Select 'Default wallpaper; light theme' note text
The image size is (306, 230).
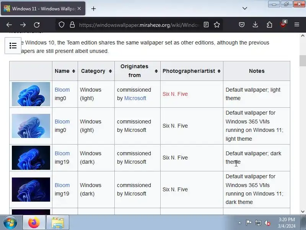[253, 94]
